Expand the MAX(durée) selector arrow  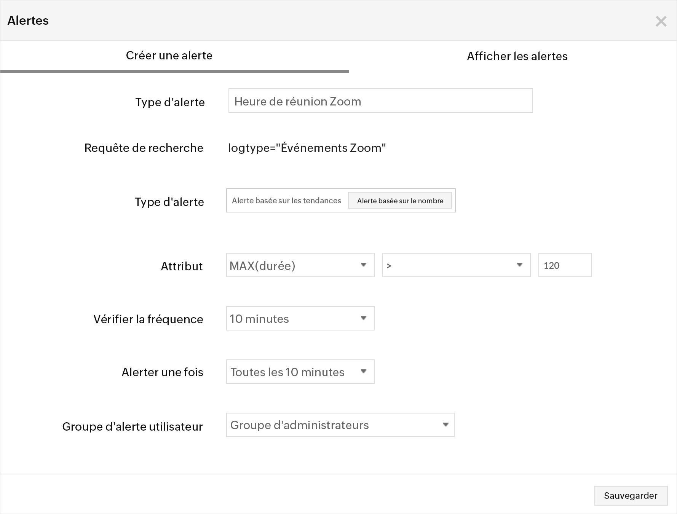pyautogui.click(x=364, y=265)
